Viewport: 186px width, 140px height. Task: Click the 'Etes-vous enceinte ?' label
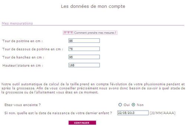click(x=22, y=105)
